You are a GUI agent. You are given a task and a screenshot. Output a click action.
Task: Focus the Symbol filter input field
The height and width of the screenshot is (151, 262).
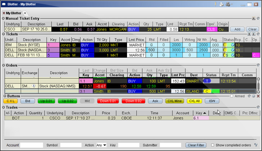[x=71, y=145]
